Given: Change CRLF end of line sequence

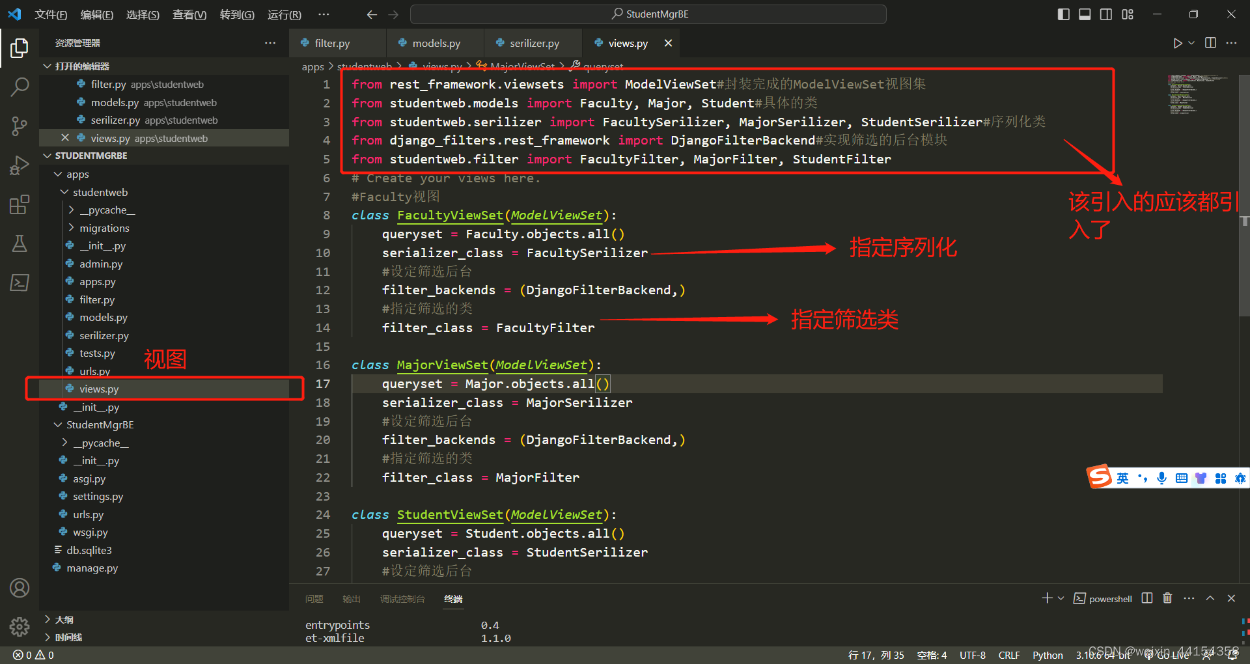Looking at the screenshot, I should tap(1009, 655).
